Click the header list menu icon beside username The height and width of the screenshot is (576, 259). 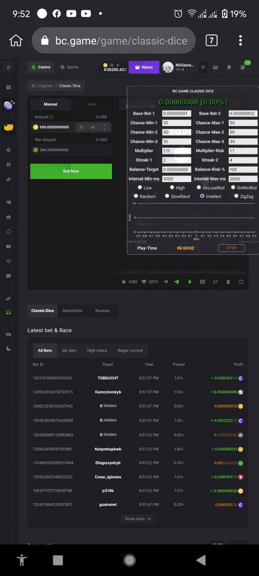pyautogui.click(x=203, y=67)
